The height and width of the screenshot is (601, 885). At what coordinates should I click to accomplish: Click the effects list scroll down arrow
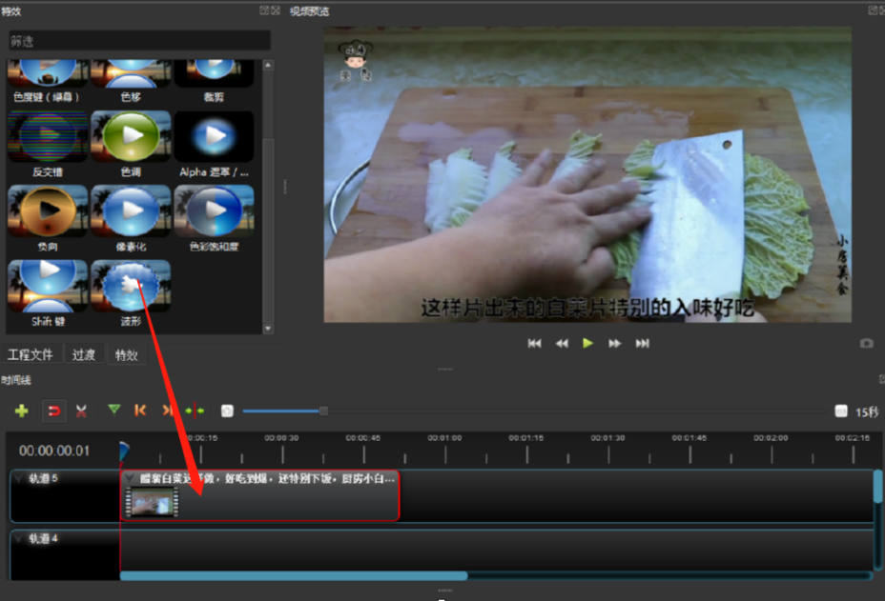click(x=268, y=329)
